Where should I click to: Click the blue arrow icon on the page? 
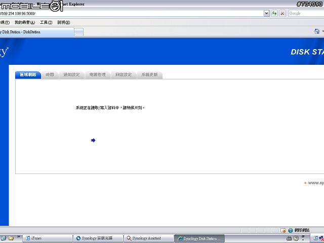pos(93,140)
